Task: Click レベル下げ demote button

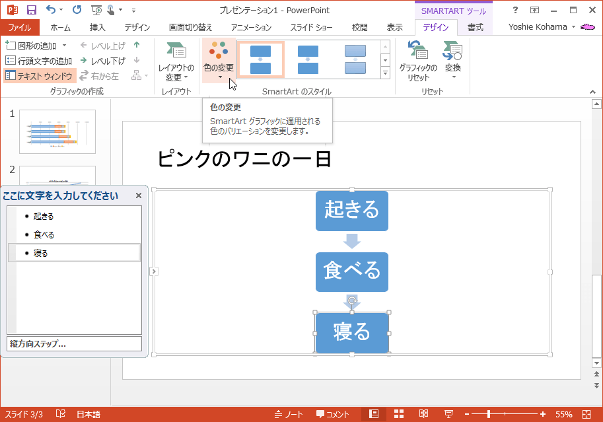Action: pyautogui.click(x=102, y=61)
